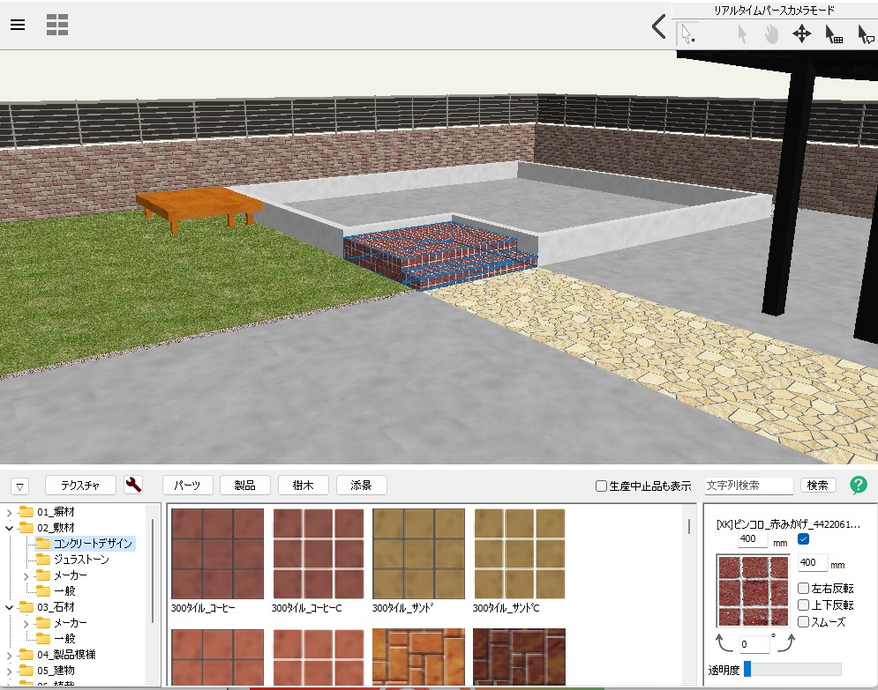Click the cursor with grid tool
The image size is (878, 690).
pyautogui.click(x=833, y=34)
